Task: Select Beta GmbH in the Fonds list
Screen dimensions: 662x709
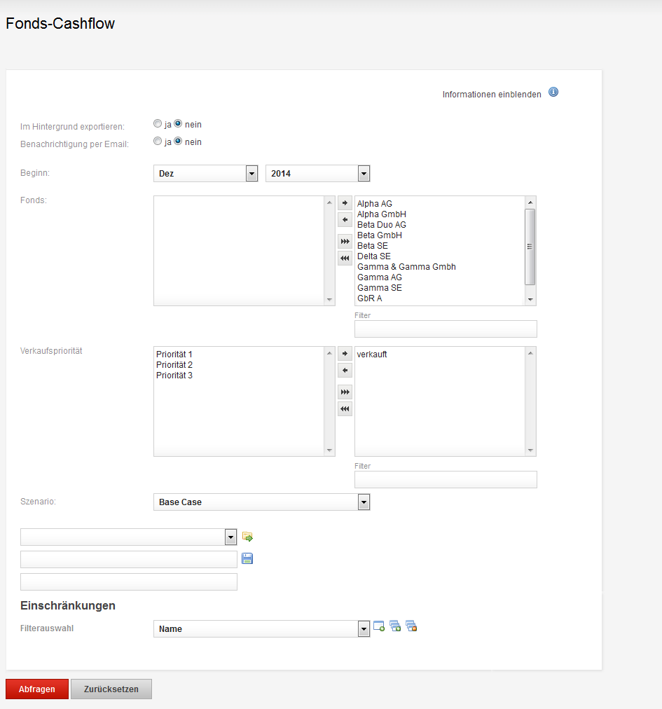Action: 380,235
